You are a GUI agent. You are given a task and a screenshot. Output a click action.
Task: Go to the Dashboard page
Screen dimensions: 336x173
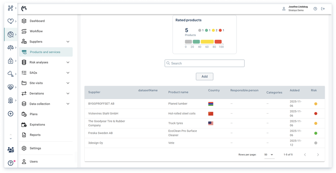click(37, 21)
